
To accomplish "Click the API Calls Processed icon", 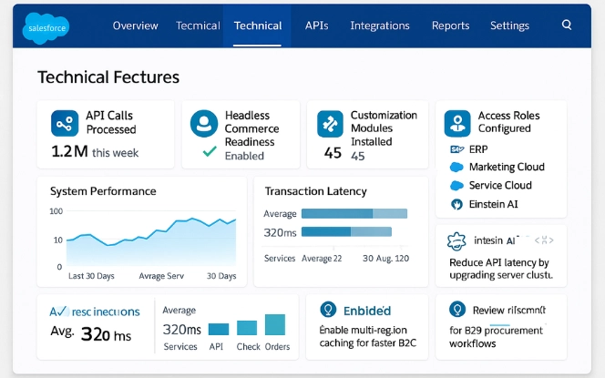I will 66,123.
